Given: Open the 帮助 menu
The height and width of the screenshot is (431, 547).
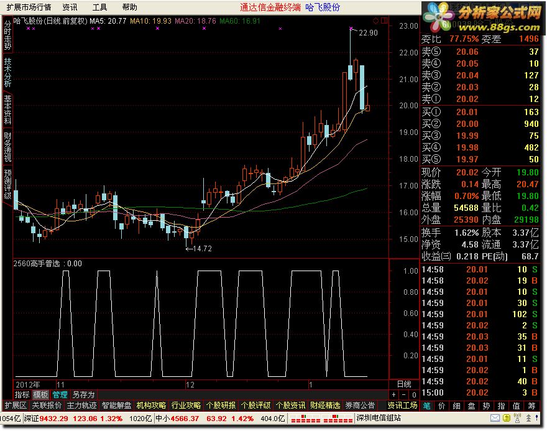Looking at the screenshot, I should tap(130, 7).
